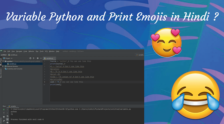Close the variable.py editor tab
The width and height of the screenshot is (224, 124).
[55, 58]
